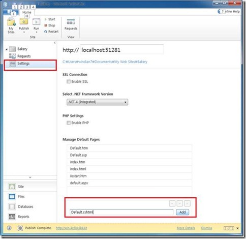Screen dimensions: 246x239
Task: Open the Requests view in ribbon
Action: (x=71, y=24)
